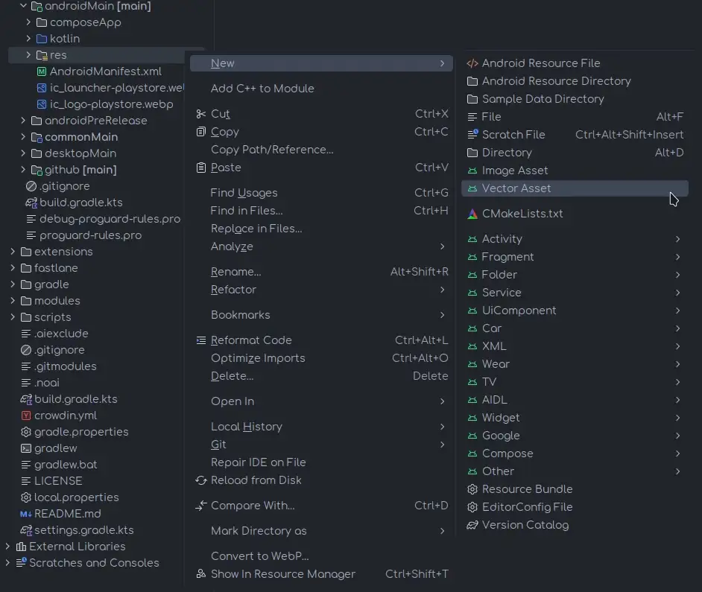
Task: Click the CMakeLists.txt triangle icon
Action: point(472,214)
